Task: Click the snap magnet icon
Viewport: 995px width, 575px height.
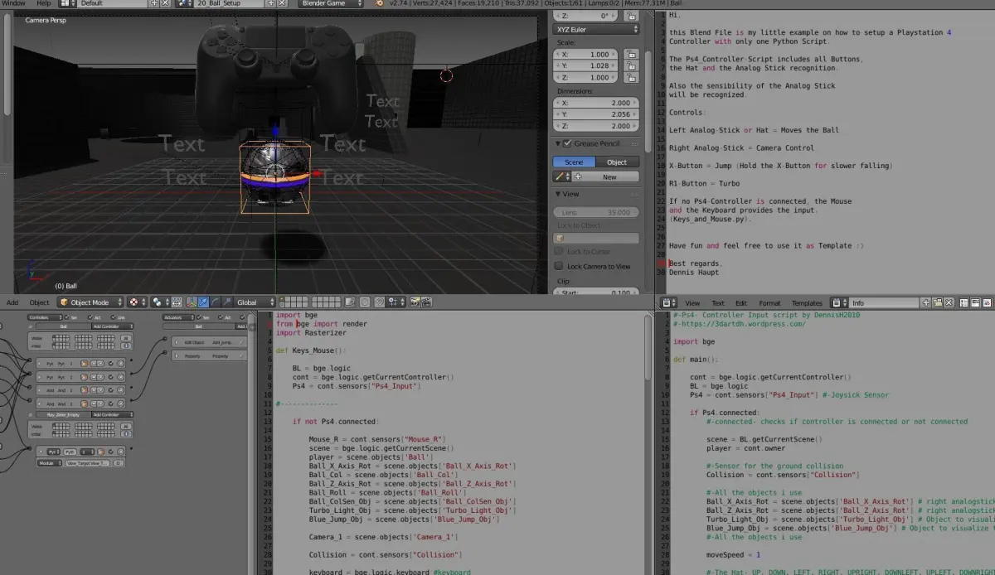Action: click(x=379, y=302)
